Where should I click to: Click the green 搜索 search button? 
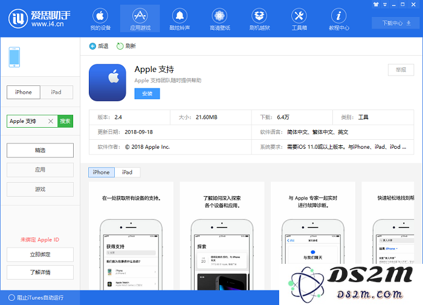click(x=65, y=121)
